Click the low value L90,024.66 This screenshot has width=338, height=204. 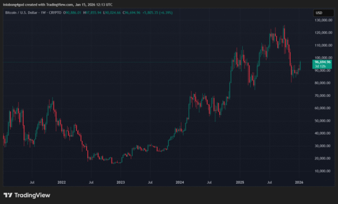pos(112,13)
